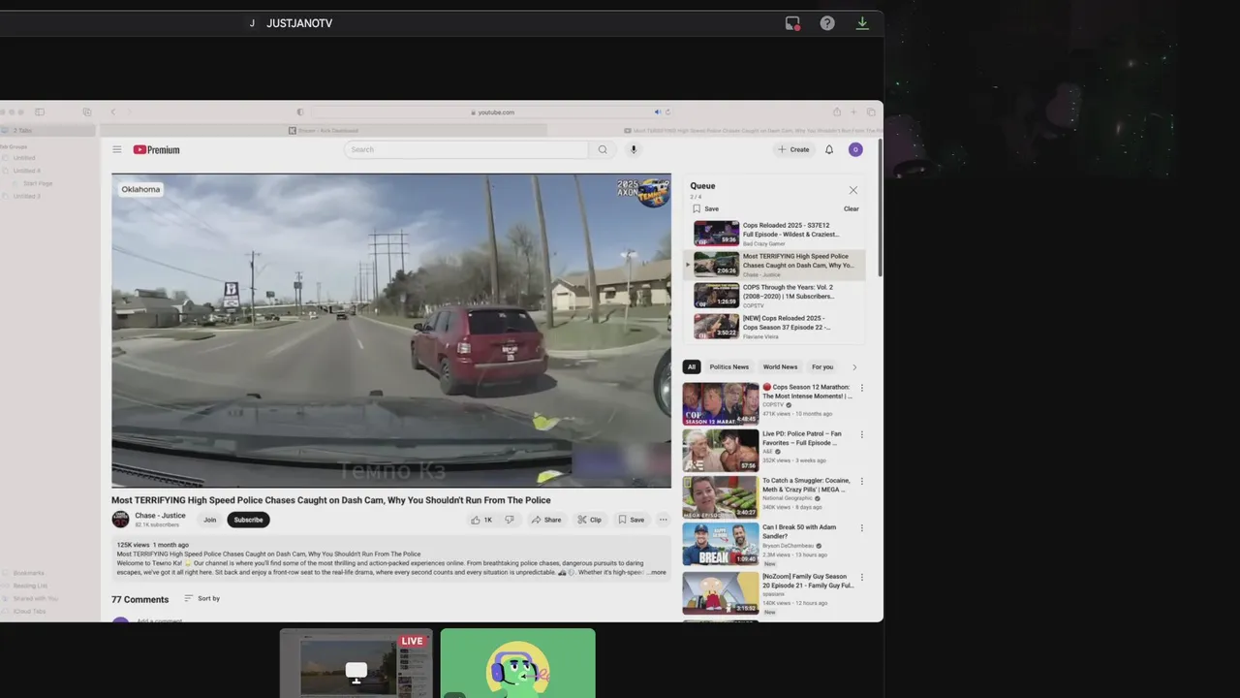Click the Safari youtube.com address bar
Image resolution: width=1240 pixels, height=698 pixels.
coord(493,112)
